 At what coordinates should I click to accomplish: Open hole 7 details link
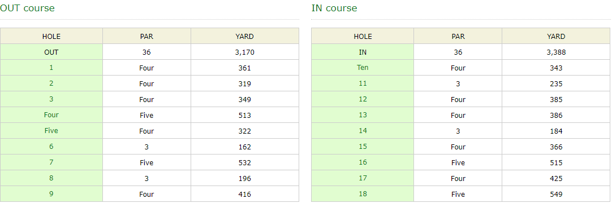(x=51, y=162)
